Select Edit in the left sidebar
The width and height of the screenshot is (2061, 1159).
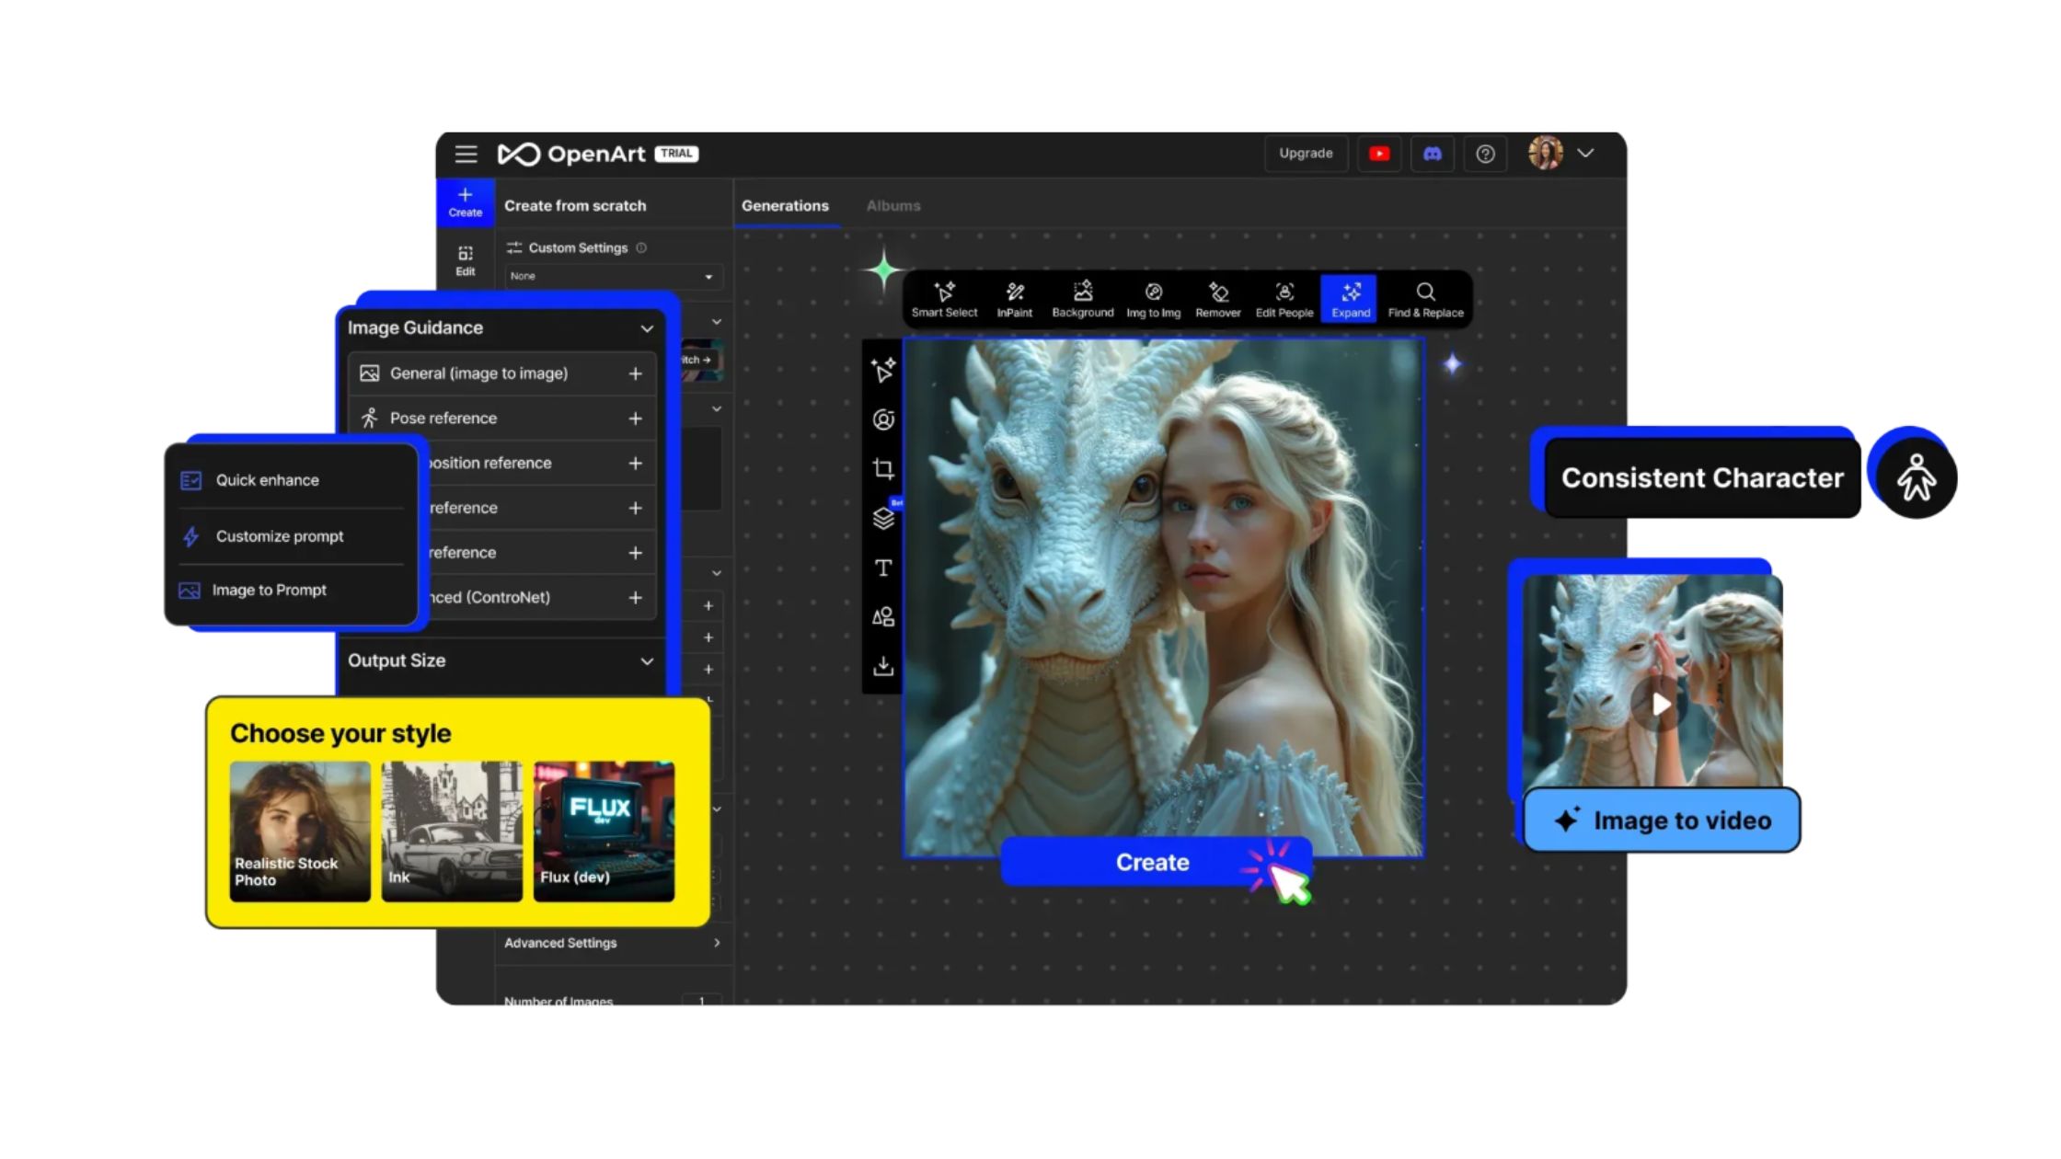[x=466, y=260]
